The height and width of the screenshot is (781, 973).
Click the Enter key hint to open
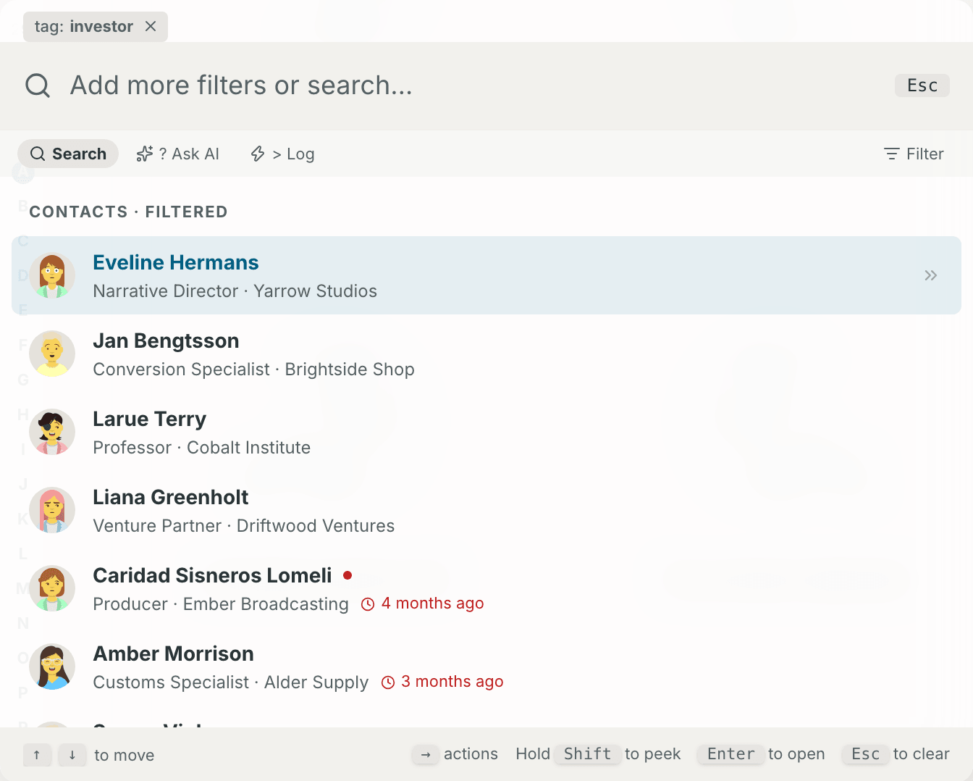click(x=730, y=754)
